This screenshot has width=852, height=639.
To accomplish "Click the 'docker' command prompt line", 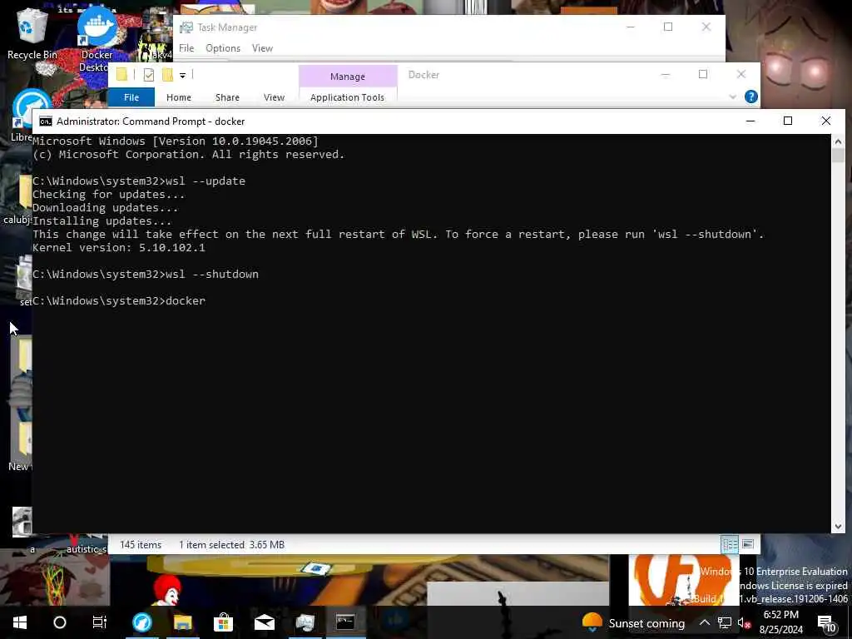I will click(x=119, y=301).
